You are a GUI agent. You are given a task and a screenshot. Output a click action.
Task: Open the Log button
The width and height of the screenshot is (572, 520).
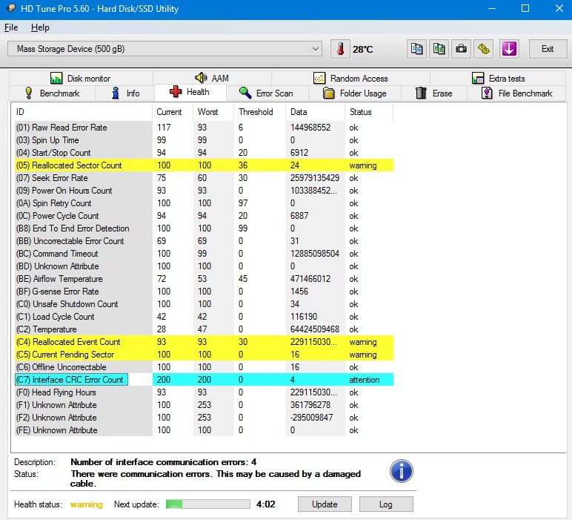pos(386,504)
